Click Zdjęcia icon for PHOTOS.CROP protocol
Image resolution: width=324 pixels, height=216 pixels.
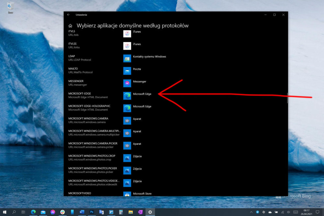pyautogui.click(x=127, y=158)
